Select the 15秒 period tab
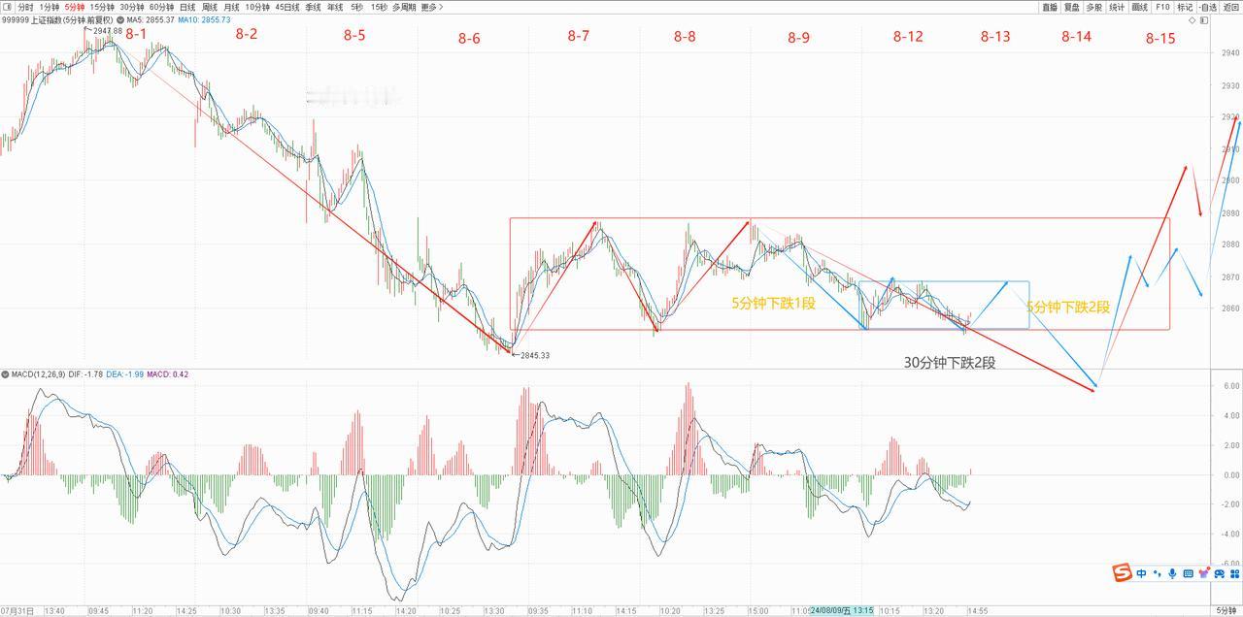Screen dimensions: 1243x617 pyautogui.click(x=379, y=7)
